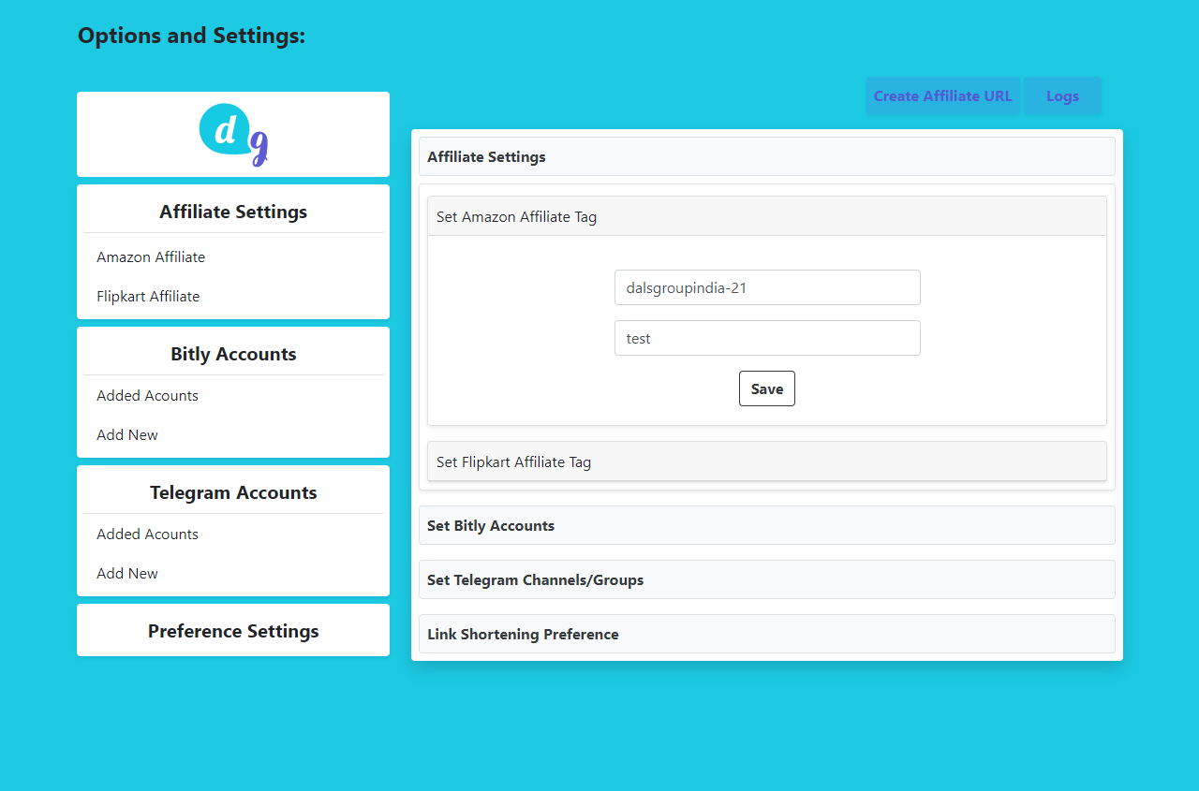This screenshot has width=1199, height=791.
Task: Open Flipkart Affiliate settings from the sidebar
Action: point(147,296)
